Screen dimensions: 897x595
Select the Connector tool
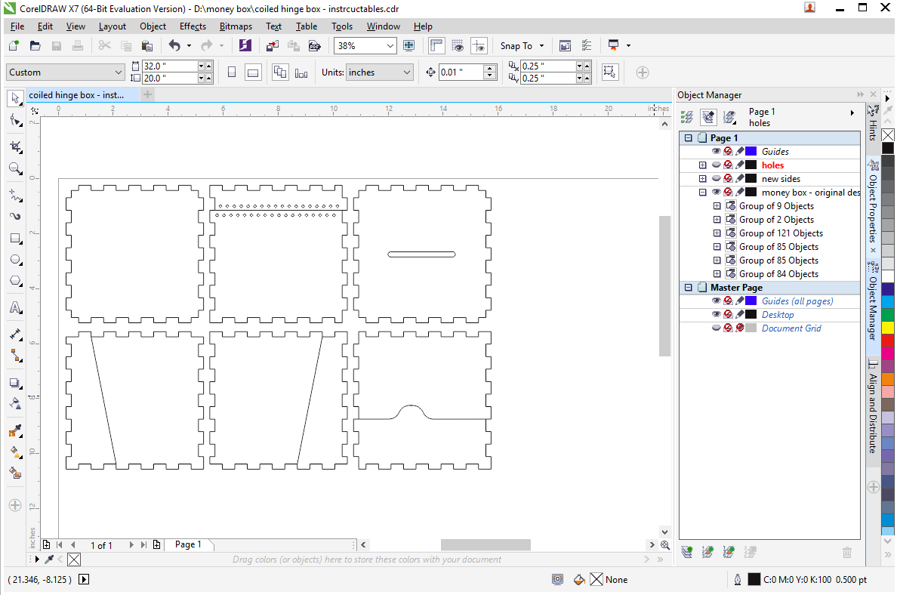[15, 356]
